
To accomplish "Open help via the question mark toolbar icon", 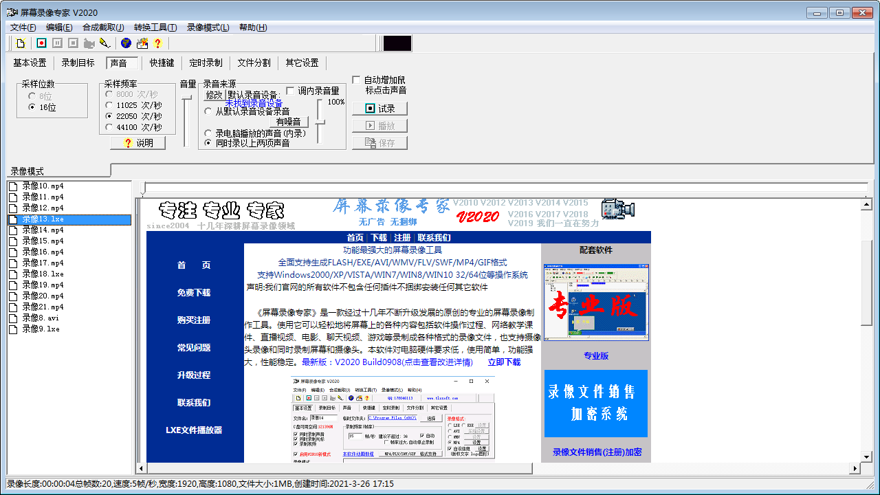I will point(158,43).
